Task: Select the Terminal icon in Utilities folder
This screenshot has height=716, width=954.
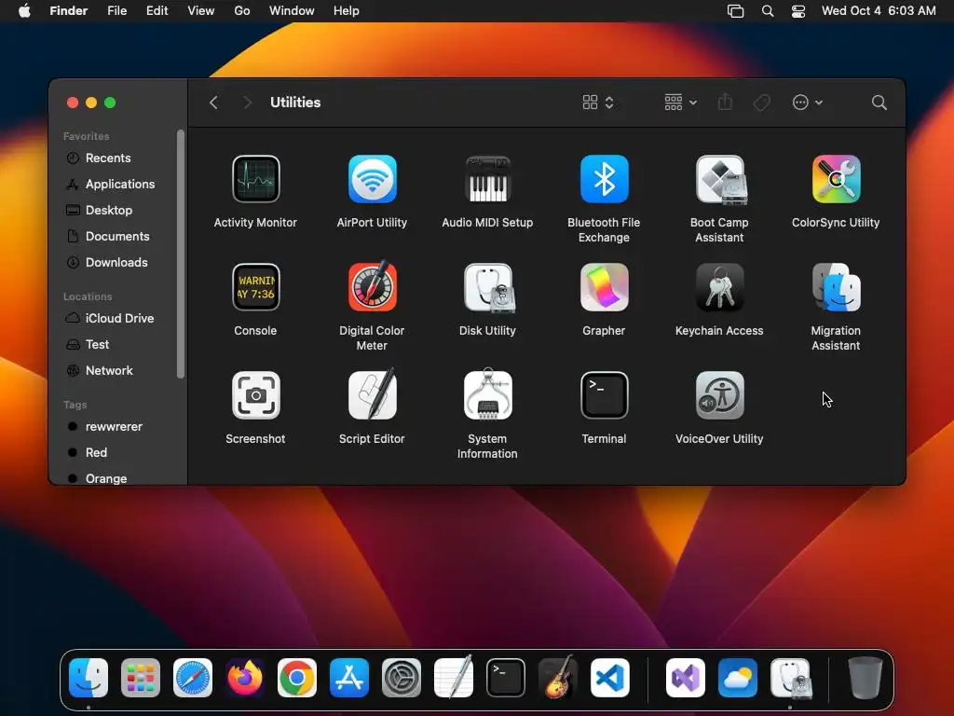Action: point(604,395)
